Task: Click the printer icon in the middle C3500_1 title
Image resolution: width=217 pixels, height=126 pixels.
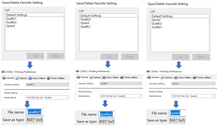Action: (x=77, y=71)
